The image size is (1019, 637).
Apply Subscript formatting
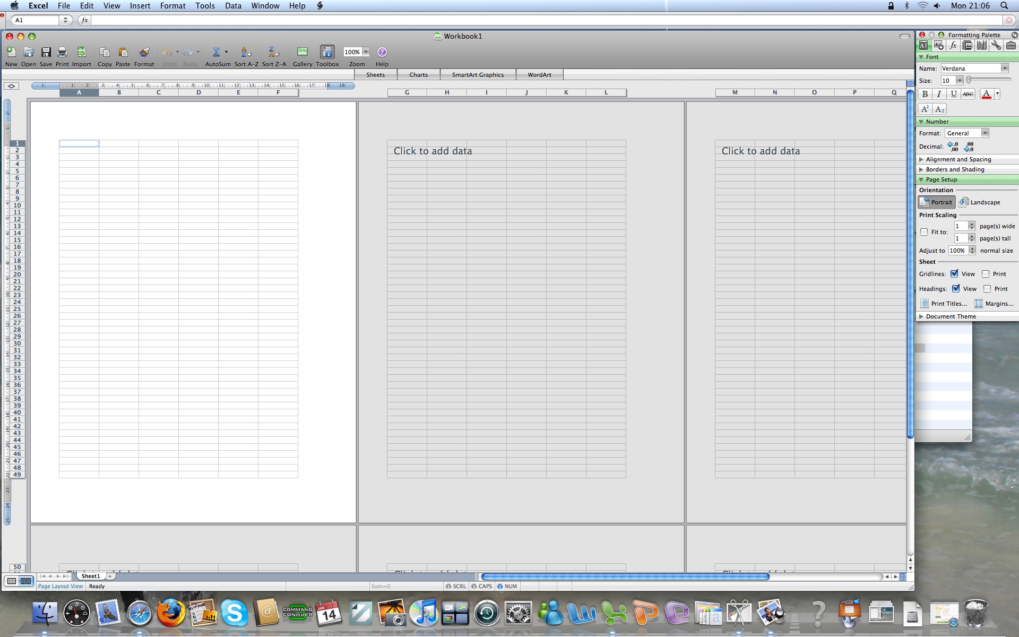939,109
